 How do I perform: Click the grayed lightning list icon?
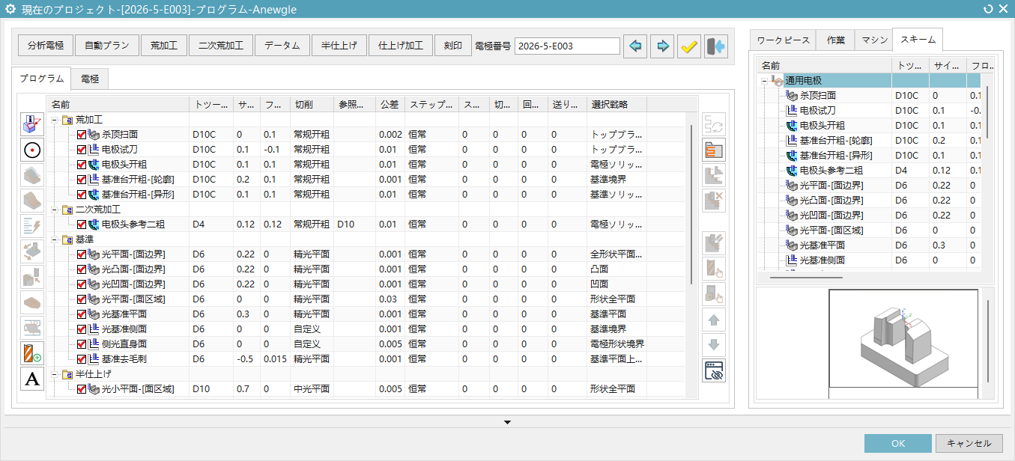tap(32, 225)
